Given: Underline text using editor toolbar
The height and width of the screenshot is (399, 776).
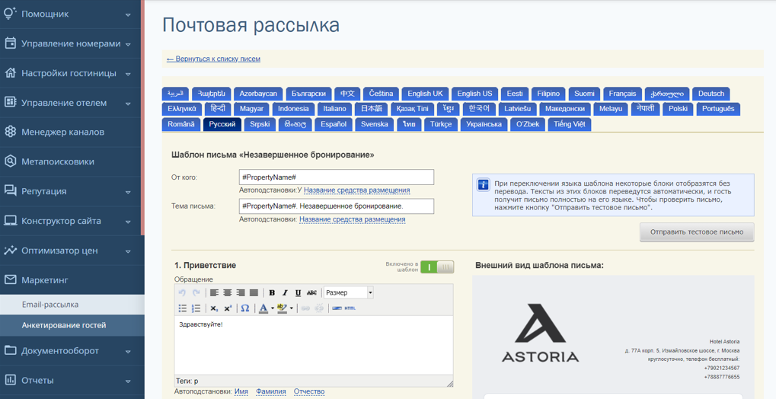Looking at the screenshot, I should (298, 292).
